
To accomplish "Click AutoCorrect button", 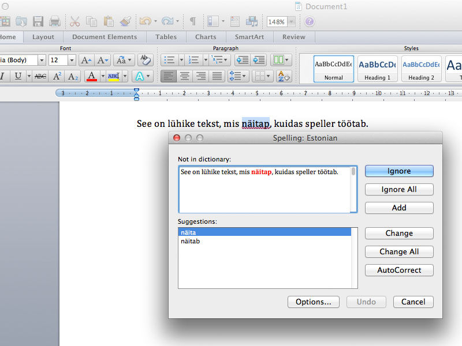I will tap(399, 270).
